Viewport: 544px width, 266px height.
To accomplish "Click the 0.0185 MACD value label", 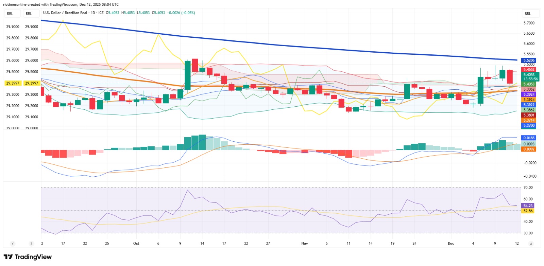I will (529, 138).
